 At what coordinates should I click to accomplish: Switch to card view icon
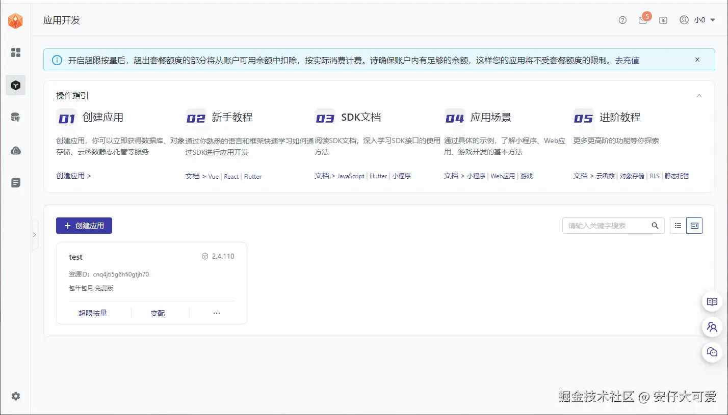[x=694, y=226]
